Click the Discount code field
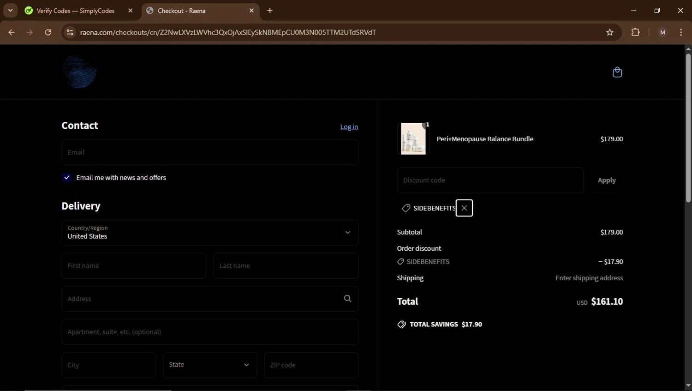The height and width of the screenshot is (391, 692). pyautogui.click(x=490, y=180)
